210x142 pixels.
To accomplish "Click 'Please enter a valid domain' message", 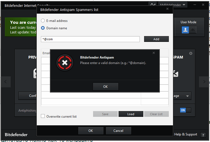I will (x=113, y=63).
